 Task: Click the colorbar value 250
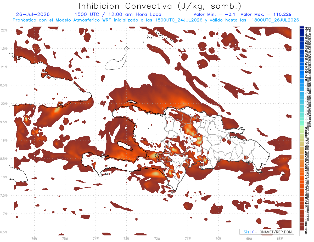[x=307, y=60]
